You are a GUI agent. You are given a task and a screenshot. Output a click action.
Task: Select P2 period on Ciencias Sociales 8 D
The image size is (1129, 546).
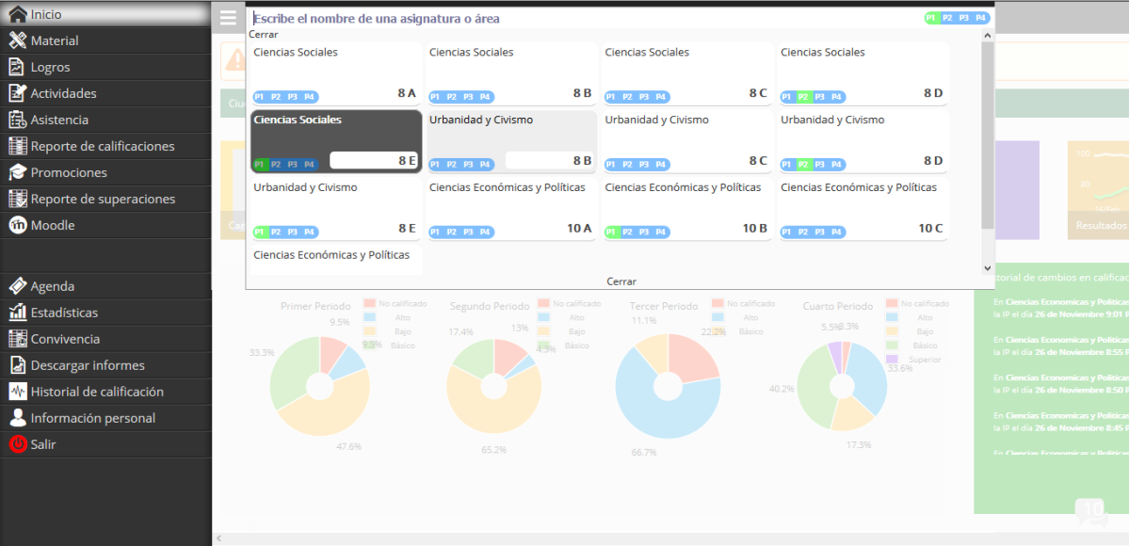pyautogui.click(x=803, y=97)
